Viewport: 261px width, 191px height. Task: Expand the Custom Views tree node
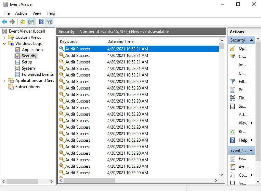coord(4,38)
